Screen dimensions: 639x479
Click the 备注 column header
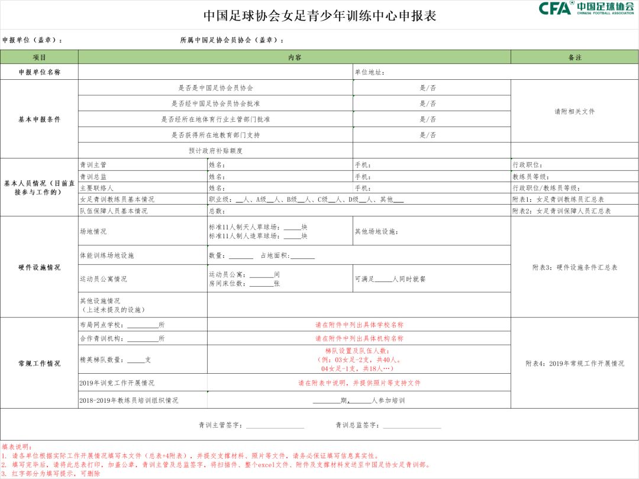[575, 57]
